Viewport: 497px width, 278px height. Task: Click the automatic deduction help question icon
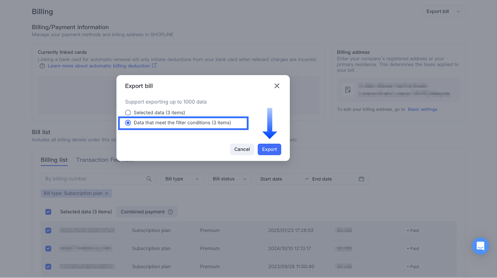42,66
